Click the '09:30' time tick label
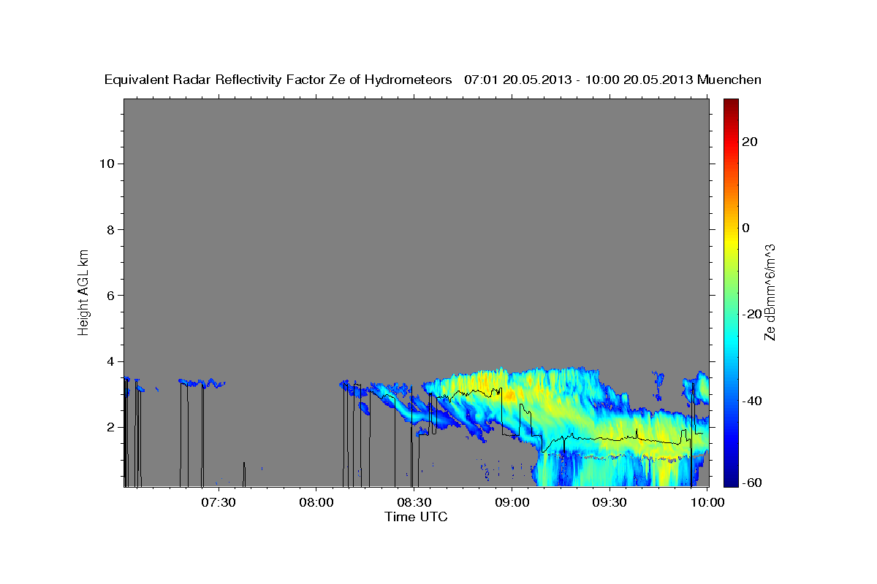 [x=610, y=502]
